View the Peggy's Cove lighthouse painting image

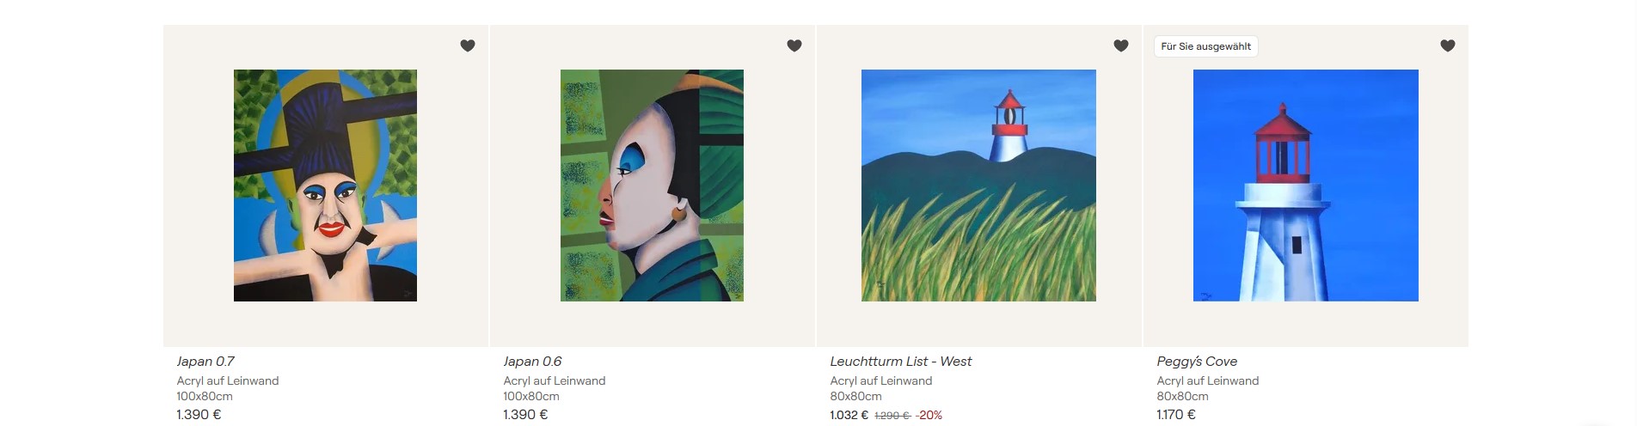(x=1305, y=186)
